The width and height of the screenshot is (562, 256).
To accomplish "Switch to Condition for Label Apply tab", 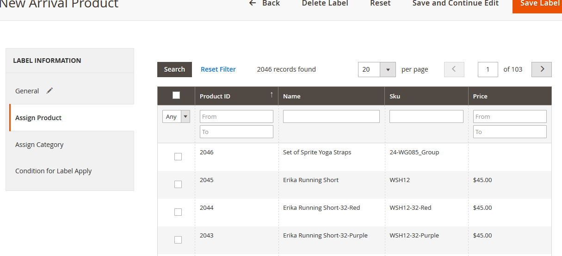I will [x=54, y=171].
